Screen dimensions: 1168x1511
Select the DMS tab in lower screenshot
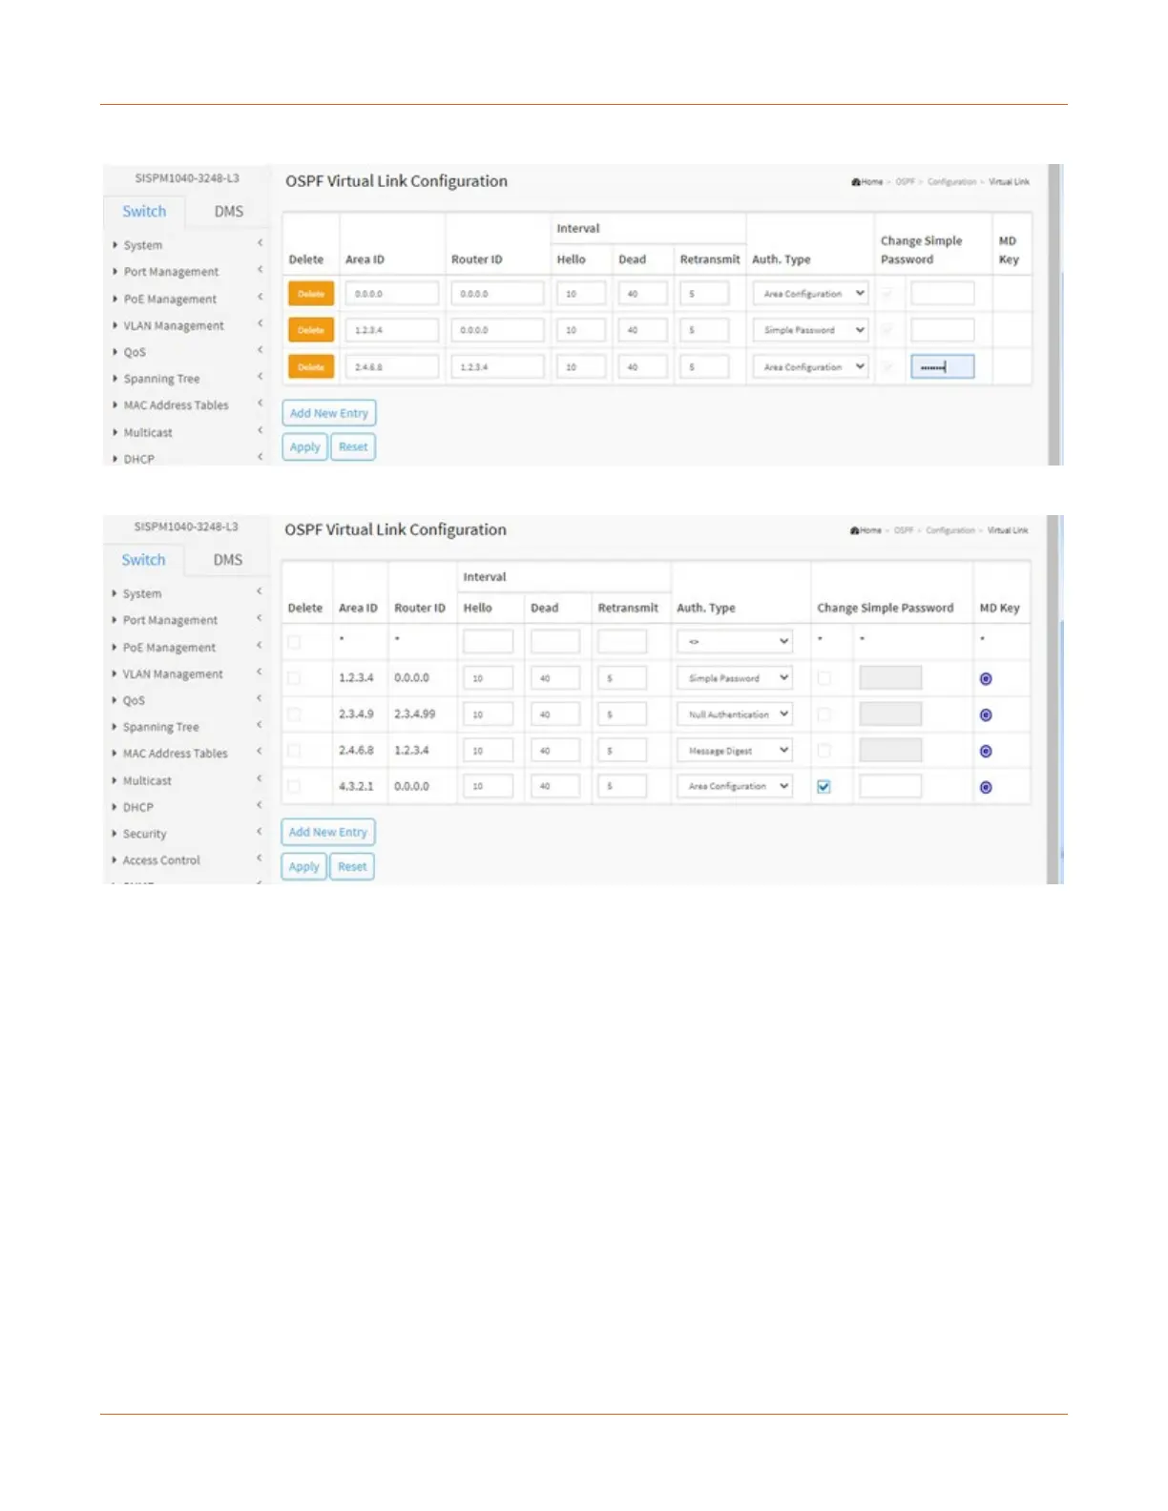[x=227, y=560]
